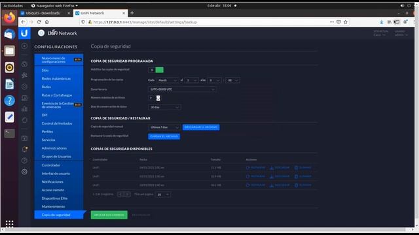The width and height of the screenshot is (419, 235).
Task: Open a new Firefox tab with plus
Action: pos(132,13)
